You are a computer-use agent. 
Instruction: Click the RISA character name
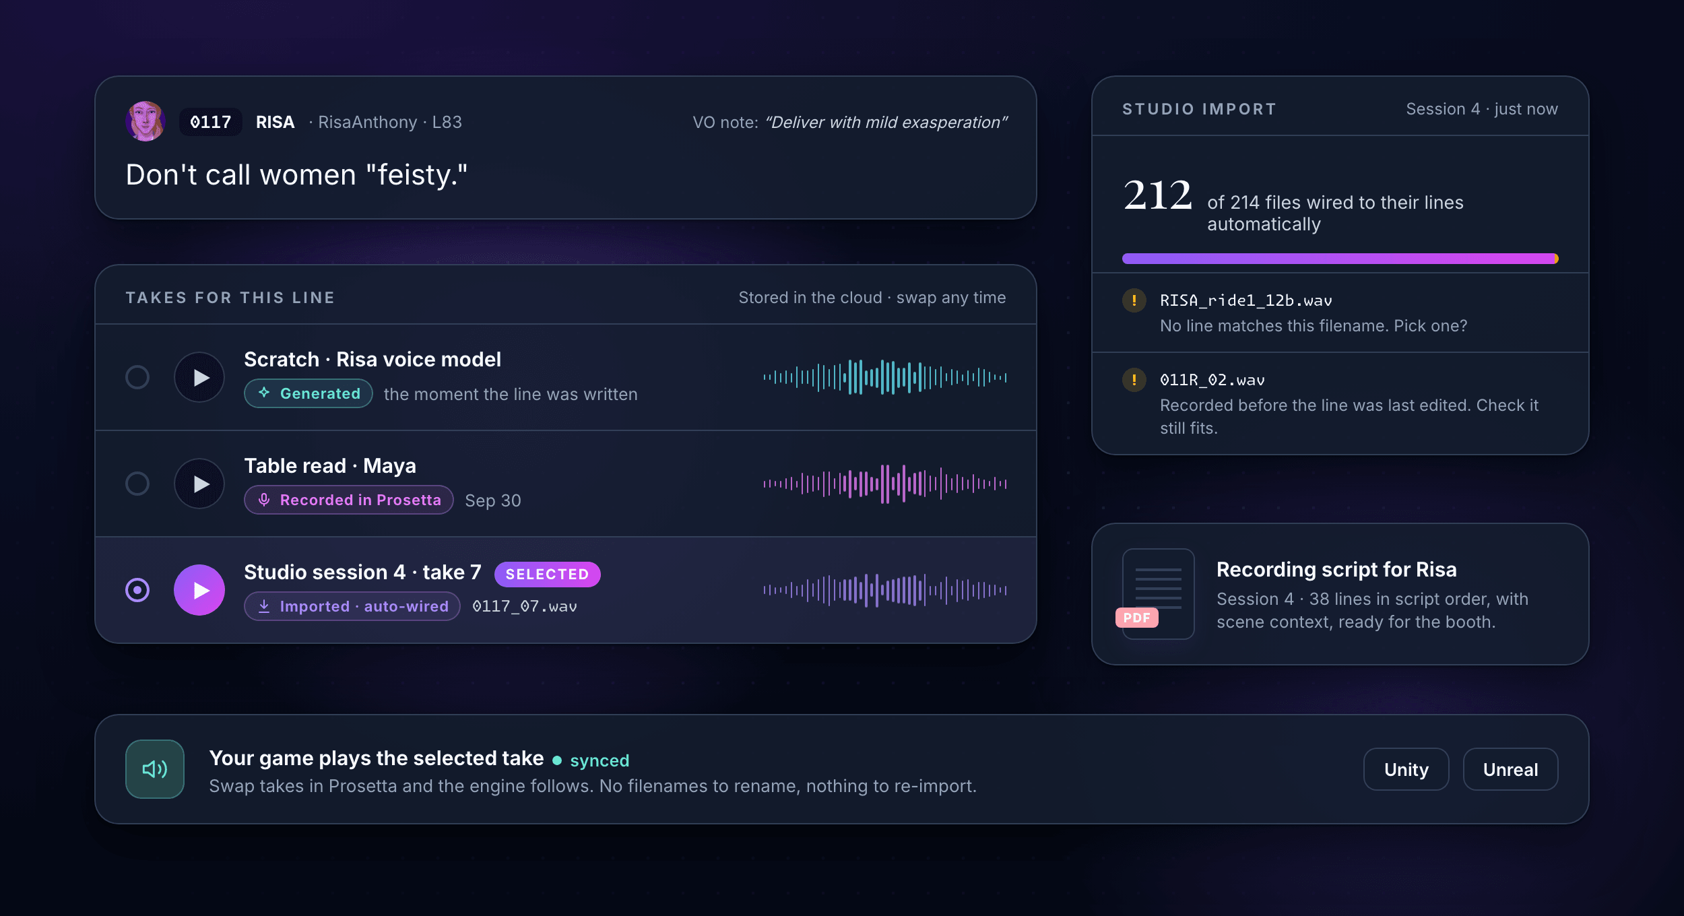pos(275,122)
